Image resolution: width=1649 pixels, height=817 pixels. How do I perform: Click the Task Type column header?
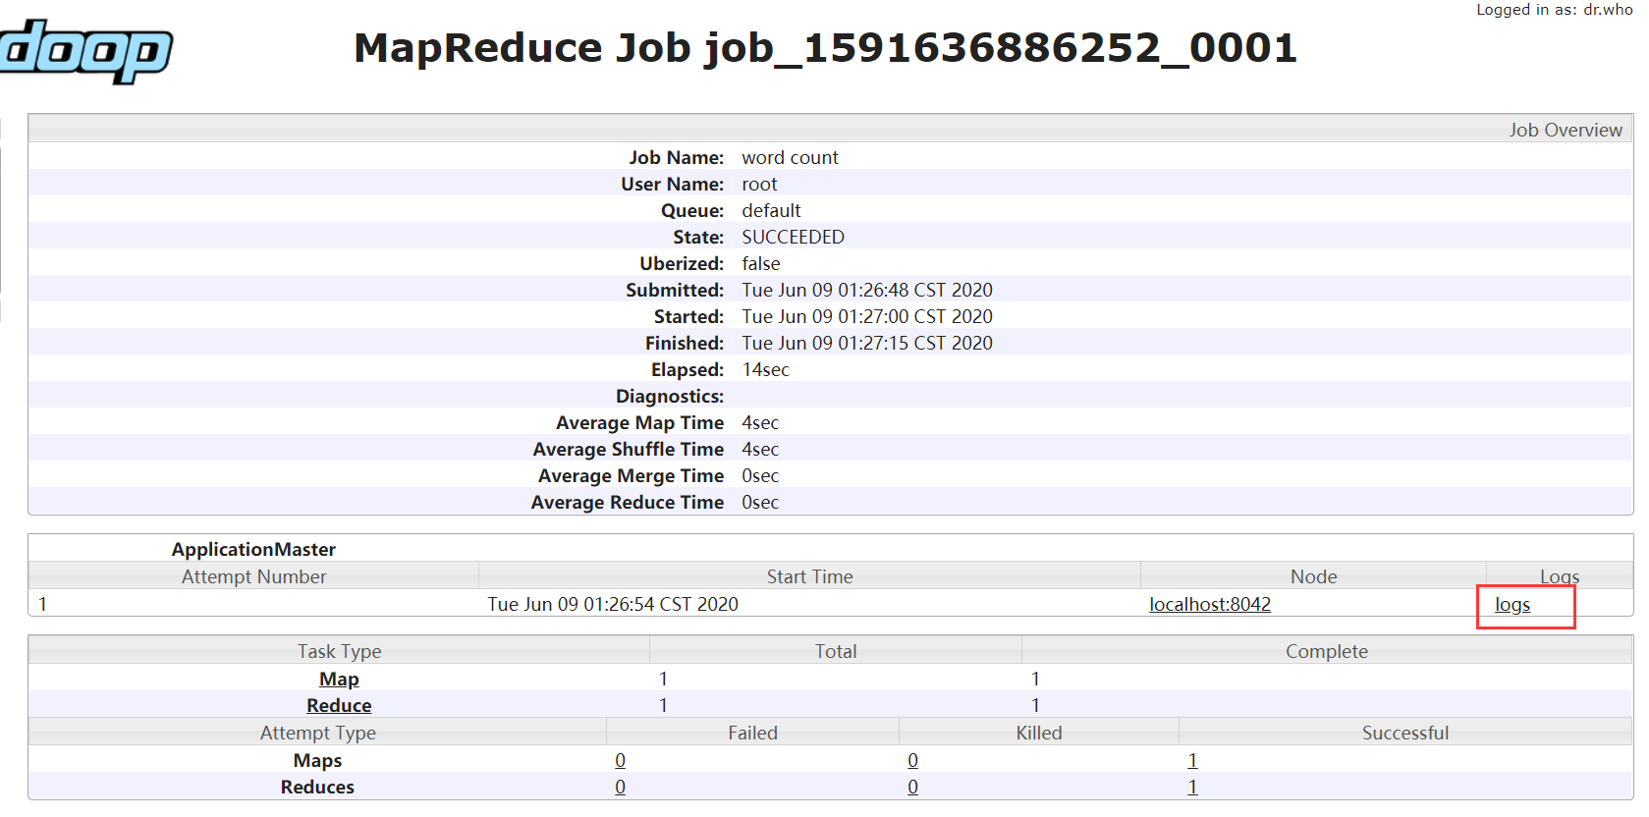pyautogui.click(x=339, y=652)
